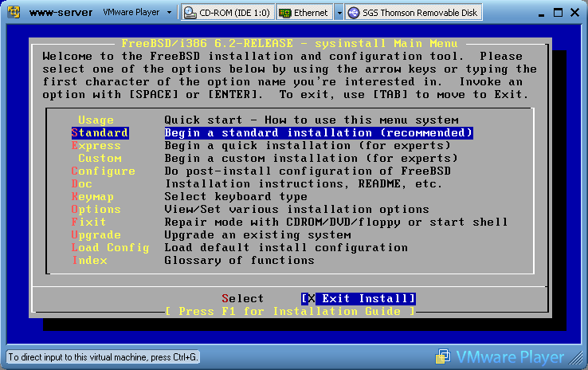
Task: Click 'Press F1 for Installation Guide' text
Action: tap(290, 312)
